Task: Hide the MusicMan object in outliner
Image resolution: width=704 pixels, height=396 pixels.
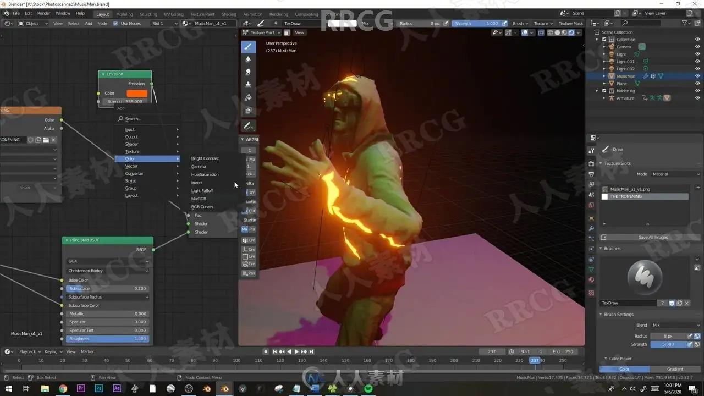Action: tap(697, 76)
